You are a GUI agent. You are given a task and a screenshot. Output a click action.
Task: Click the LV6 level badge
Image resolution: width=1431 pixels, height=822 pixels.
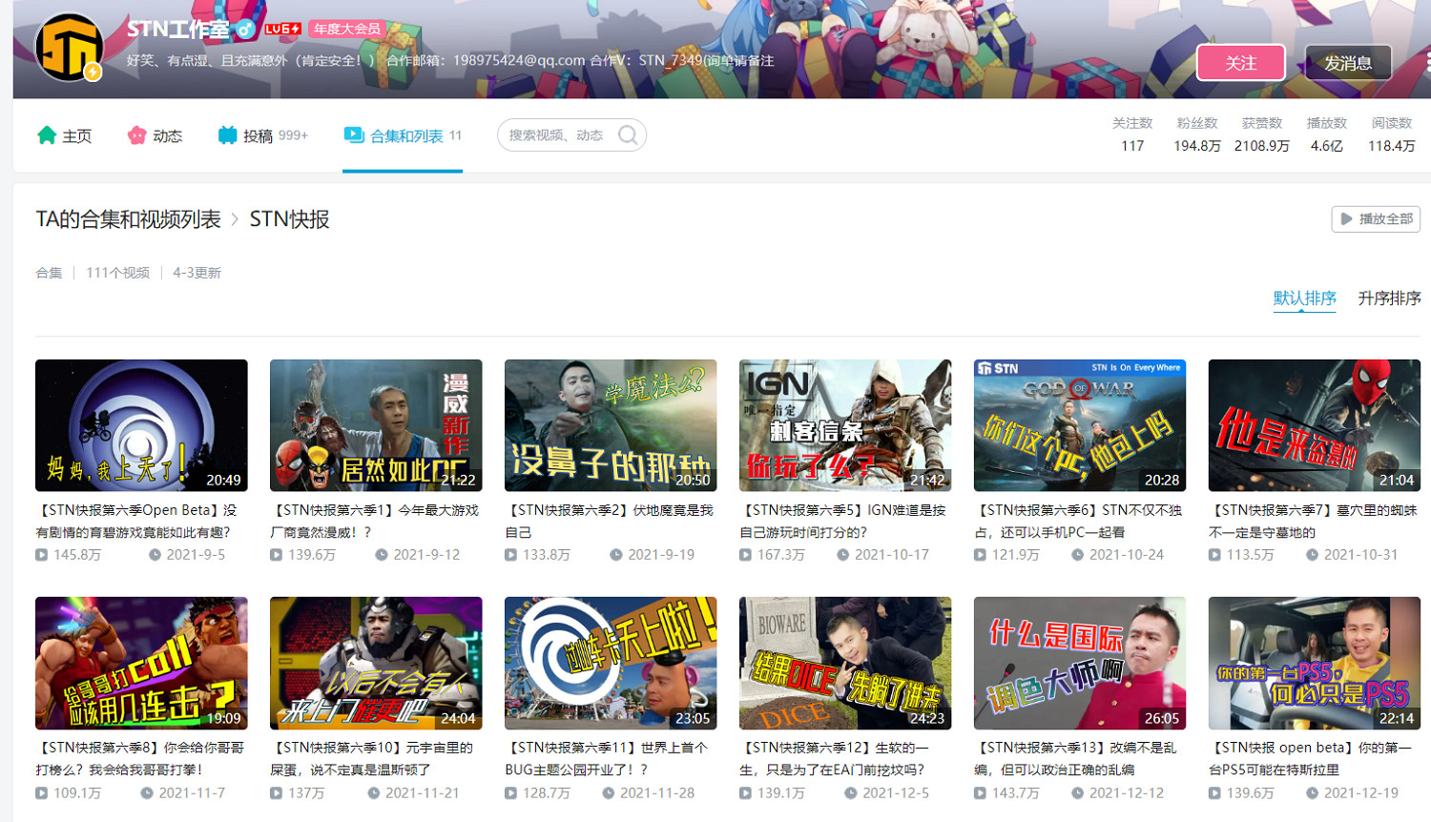pyautogui.click(x=282, y=29)
